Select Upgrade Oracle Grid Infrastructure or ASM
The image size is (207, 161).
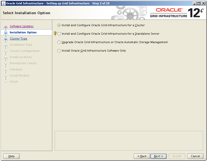point(59,42)
